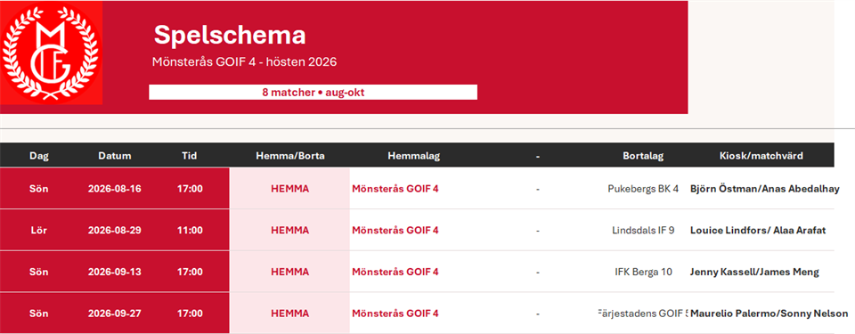Select the Hemmalag column header

414,156
